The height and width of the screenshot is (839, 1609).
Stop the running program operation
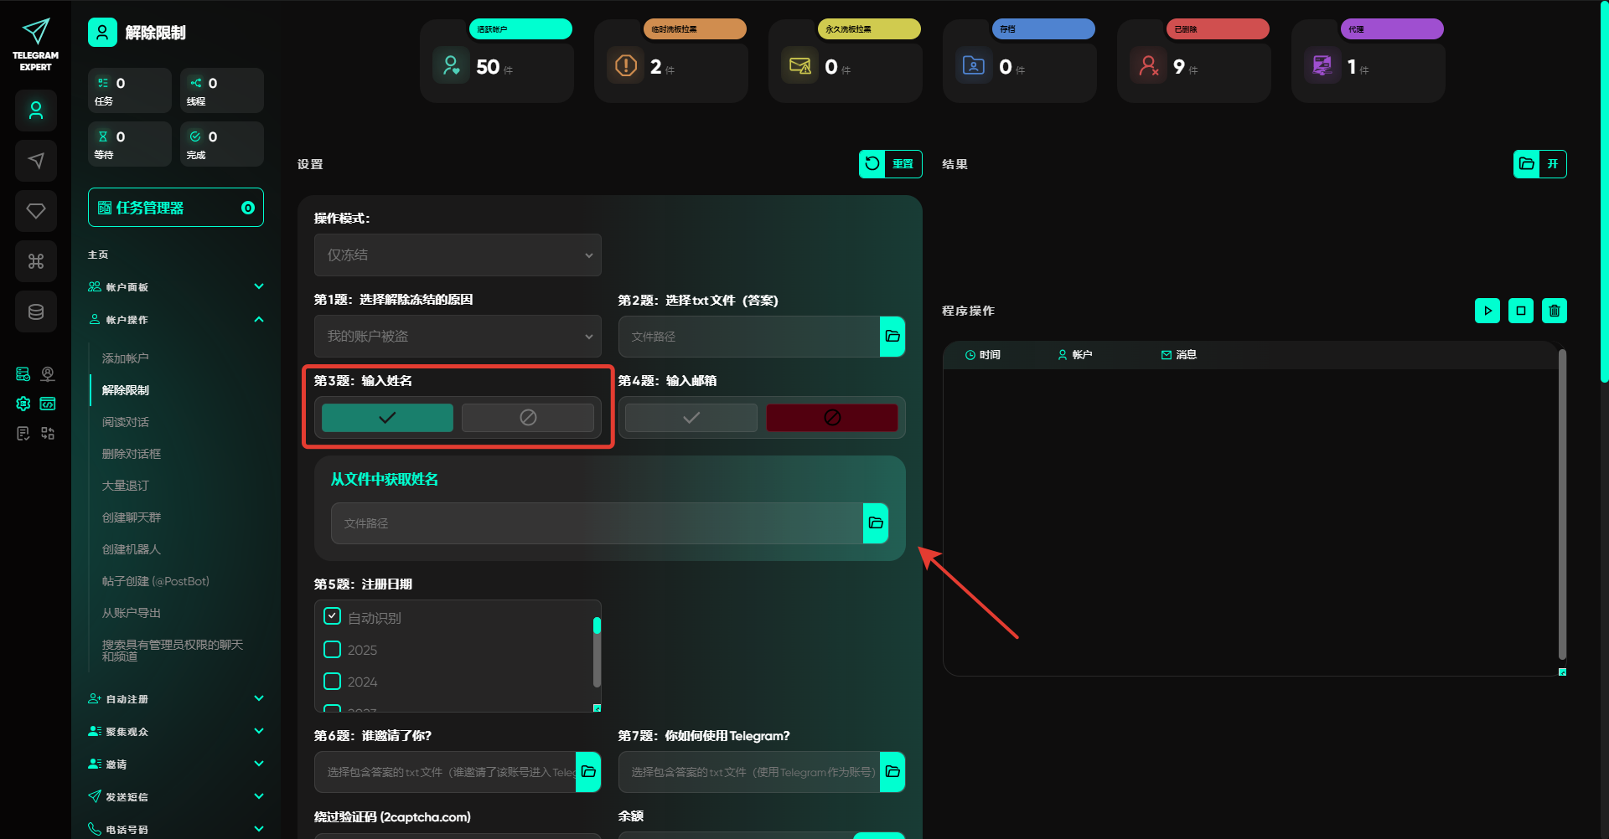pos(1520,311)
